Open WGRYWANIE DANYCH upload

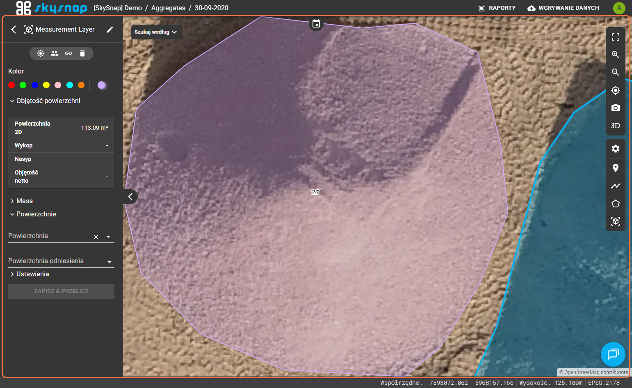point(563,8)
